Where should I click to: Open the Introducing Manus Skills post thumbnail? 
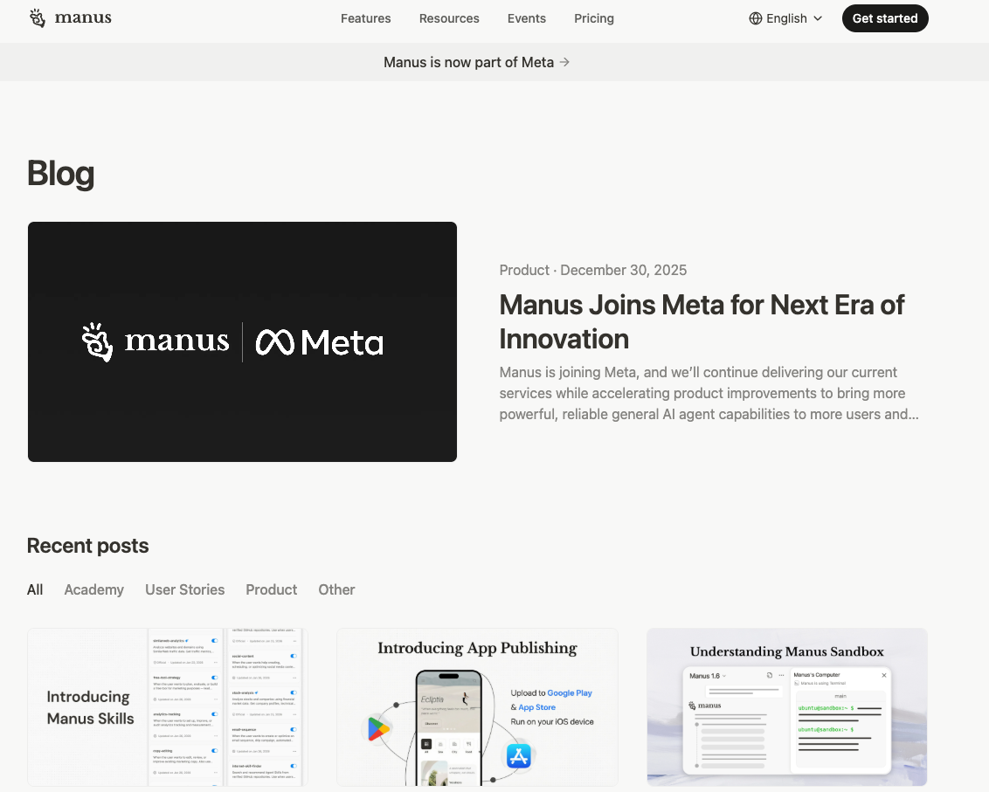coord(168,706)
